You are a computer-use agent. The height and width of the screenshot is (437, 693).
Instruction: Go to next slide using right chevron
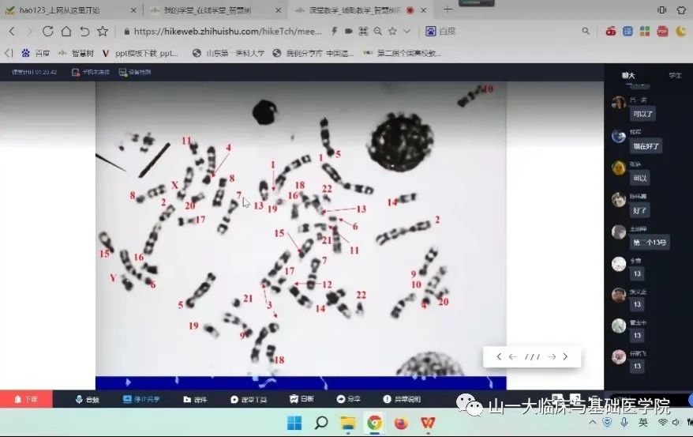(x=565, y=356)
